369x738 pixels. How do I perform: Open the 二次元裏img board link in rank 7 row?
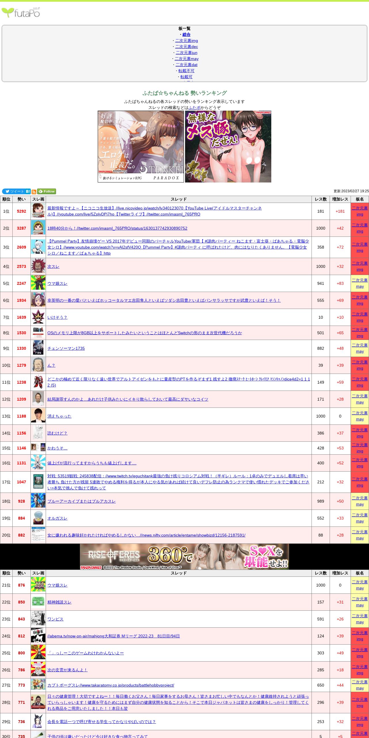(360, 317)
